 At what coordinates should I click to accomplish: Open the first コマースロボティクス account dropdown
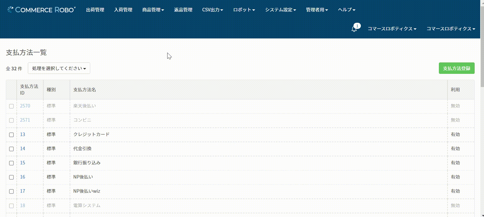coord(392,29)
